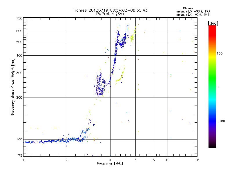232x174 pixels.
Task: Click the colorbar tick label "-100"
Action: 221,121
